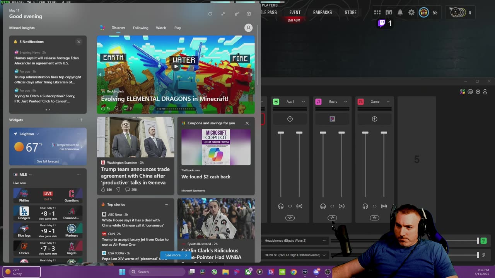Switch to Discover tab

pos(118,28)
